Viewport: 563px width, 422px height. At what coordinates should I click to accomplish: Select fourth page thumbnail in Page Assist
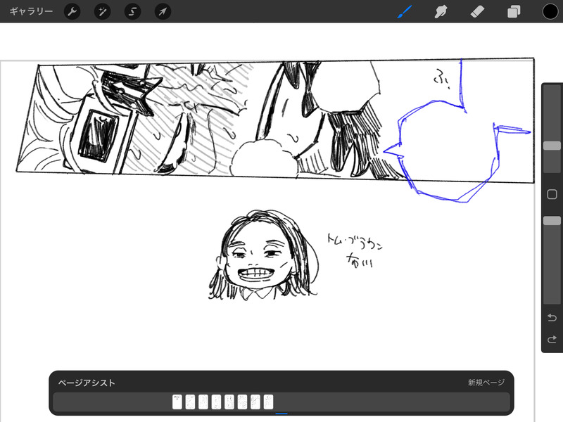click(x=216, y=402)
